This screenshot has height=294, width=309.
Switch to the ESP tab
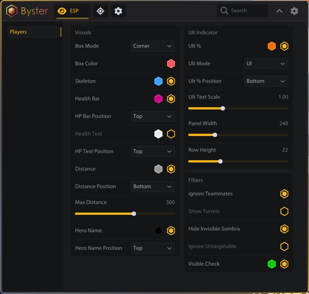pos(72,11)
